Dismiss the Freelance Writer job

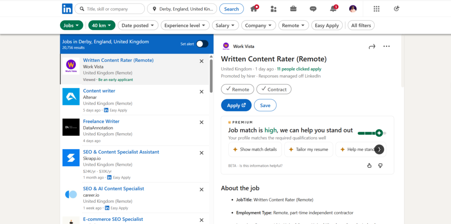(x=202, y=122)
